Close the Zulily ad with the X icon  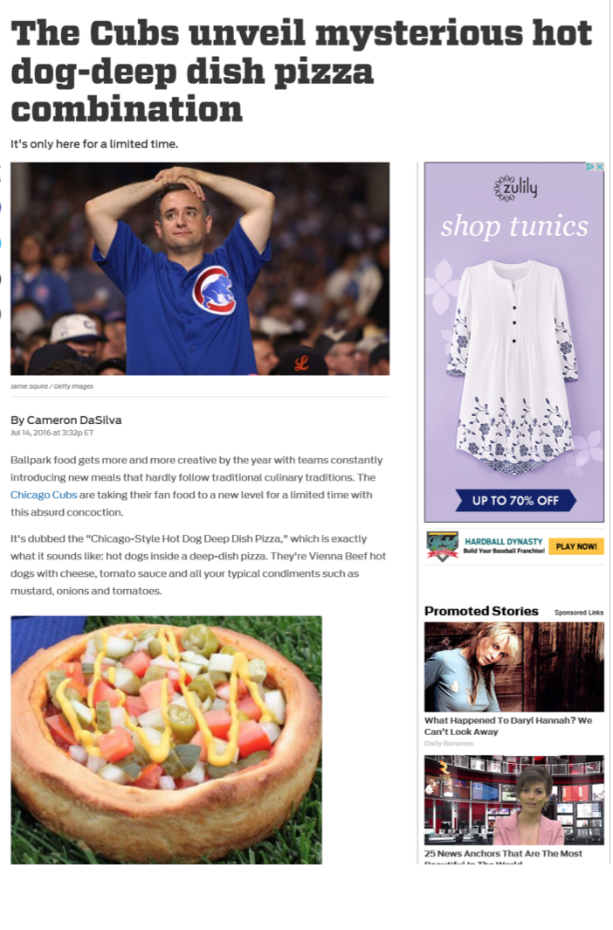pyautogui.click(x=599, y=167)
